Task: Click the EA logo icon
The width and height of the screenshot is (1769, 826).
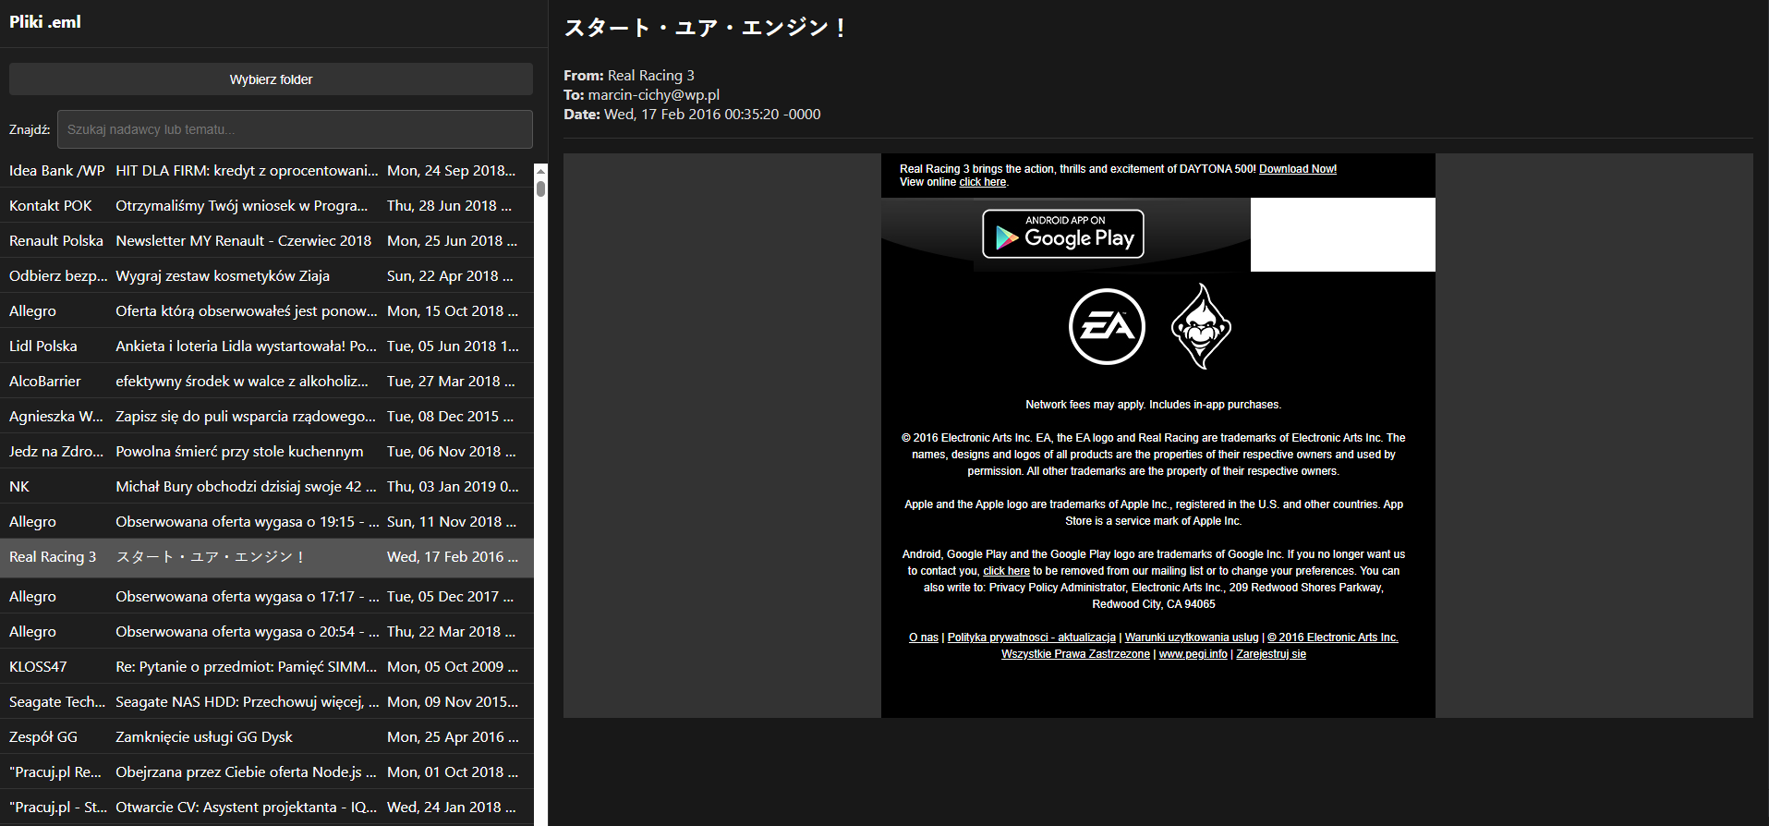Action: (1107, 326)
